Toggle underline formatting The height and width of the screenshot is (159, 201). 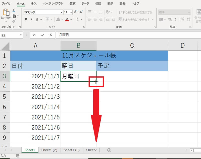[37, 20]
